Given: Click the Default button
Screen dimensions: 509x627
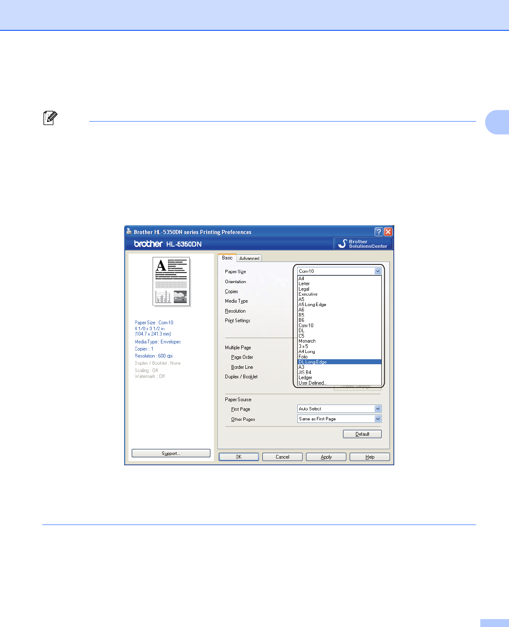Looking at the screenshot, I should tap(362, 434).
